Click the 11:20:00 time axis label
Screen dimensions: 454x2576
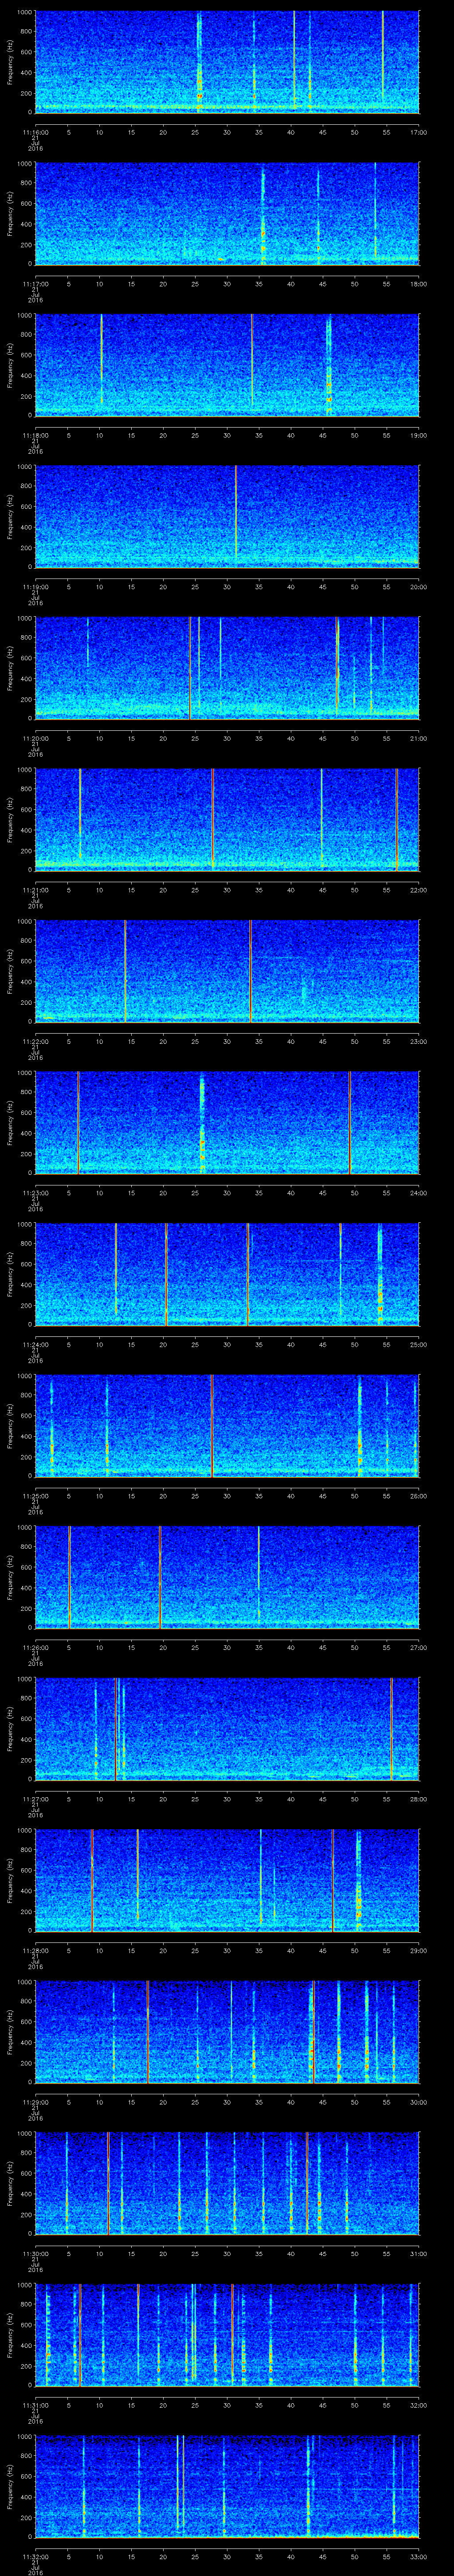(x=35, y=738)
